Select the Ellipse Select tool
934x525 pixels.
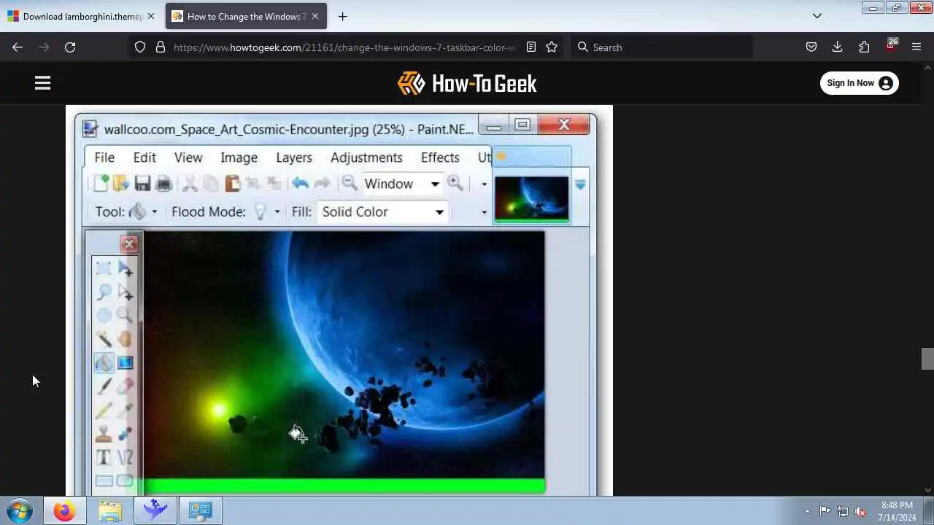point(104,316)
